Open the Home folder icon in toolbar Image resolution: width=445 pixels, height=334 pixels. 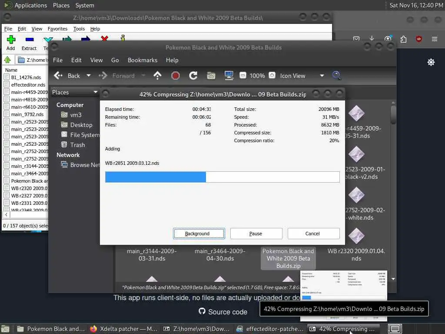pyautogui.click(x=211, y=76)
